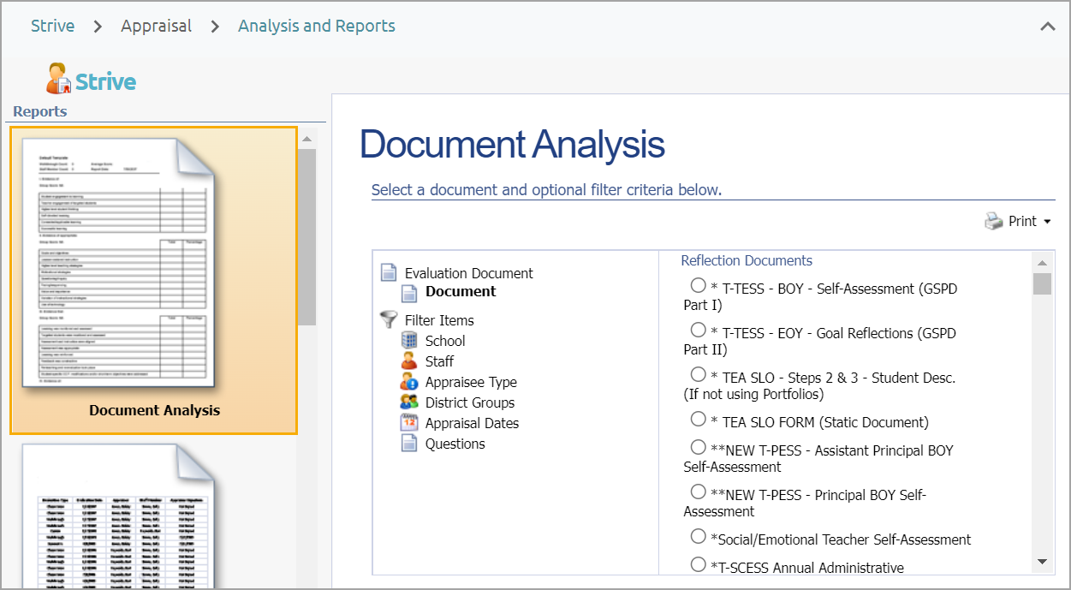Click the Strive person logo icon
The image size is (1071, 590).
point(59,79)
